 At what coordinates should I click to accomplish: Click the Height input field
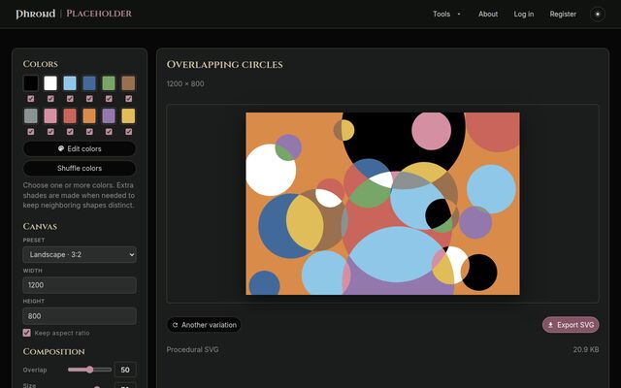[80, 316]
